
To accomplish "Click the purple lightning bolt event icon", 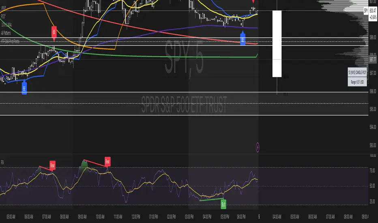I will pyautogui.click(x=258, y=147).
